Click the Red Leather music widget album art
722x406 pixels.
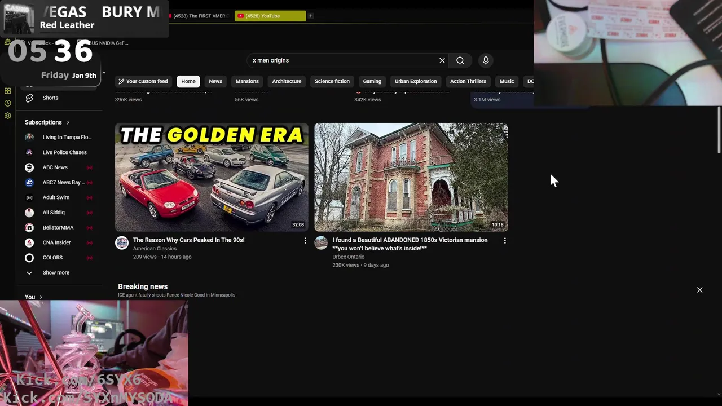pyautogui.click(x=19, y=19)
